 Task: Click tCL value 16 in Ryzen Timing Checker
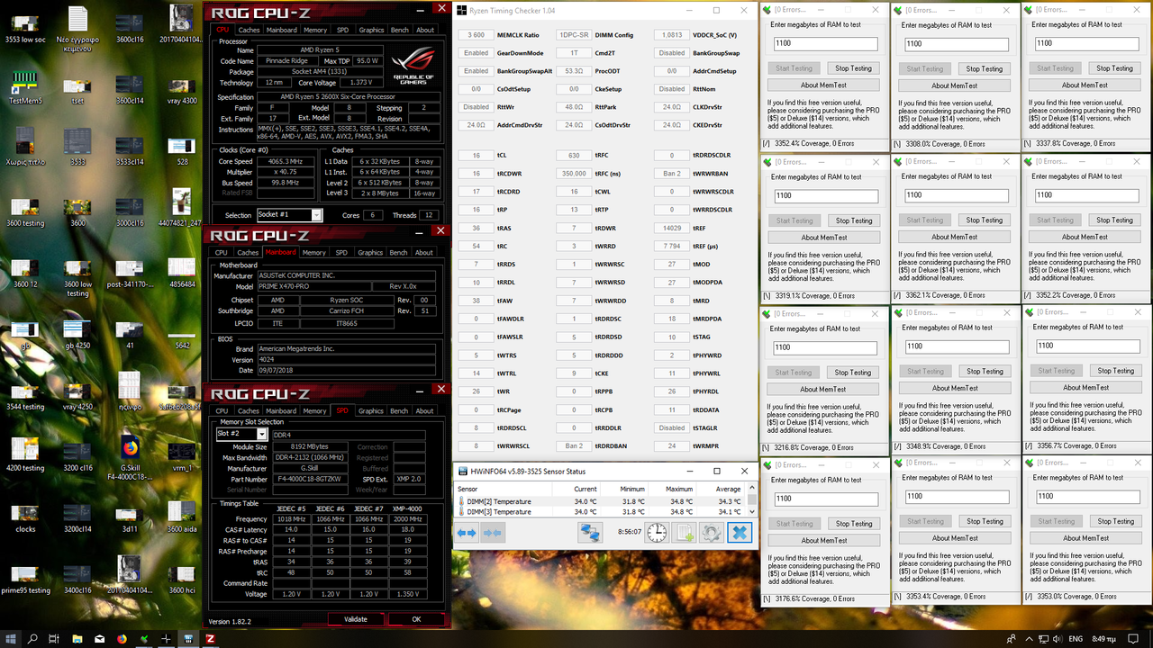click(476, 156)
